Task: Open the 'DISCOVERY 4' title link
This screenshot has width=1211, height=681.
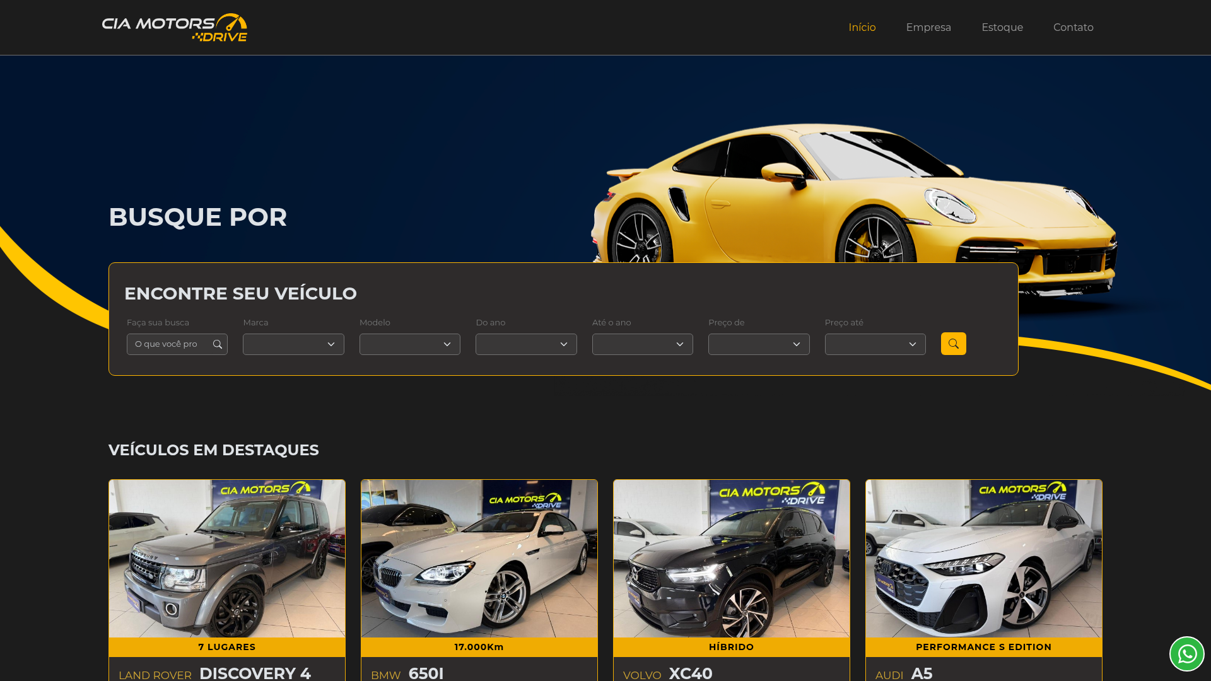Action: 255,673
